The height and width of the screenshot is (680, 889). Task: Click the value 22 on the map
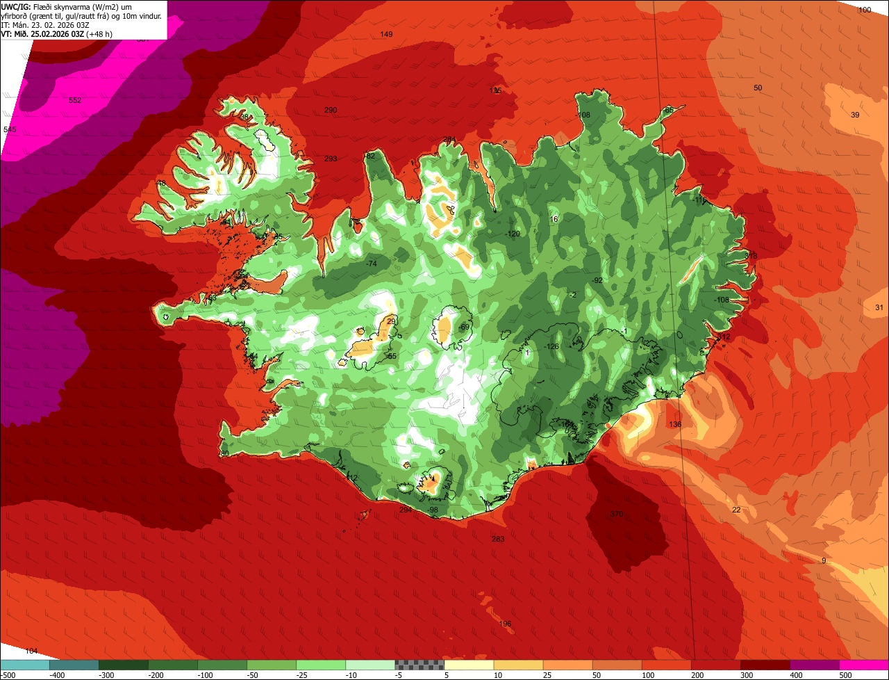click(x=736, y=510)
